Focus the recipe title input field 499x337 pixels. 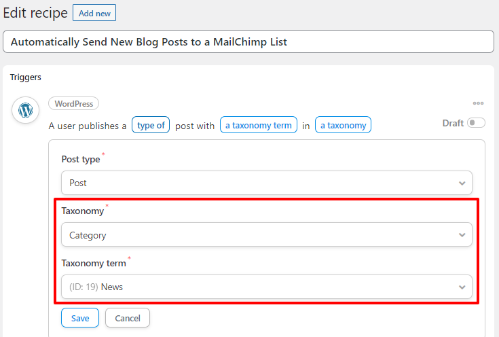click(248, 41)
